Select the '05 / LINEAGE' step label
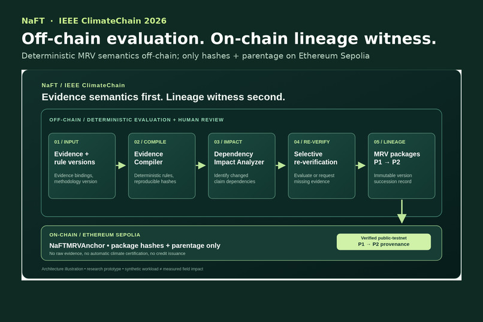483x322 pixels. tap(390, 142)
